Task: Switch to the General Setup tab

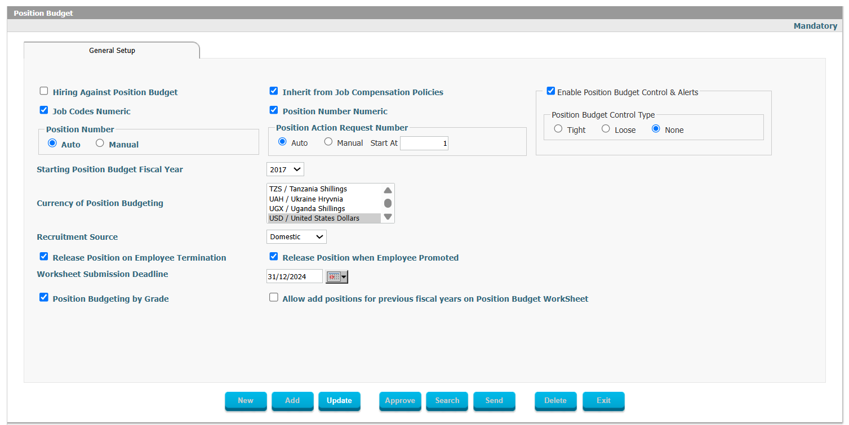Action: pyautogui.click(x=112, y=50)
